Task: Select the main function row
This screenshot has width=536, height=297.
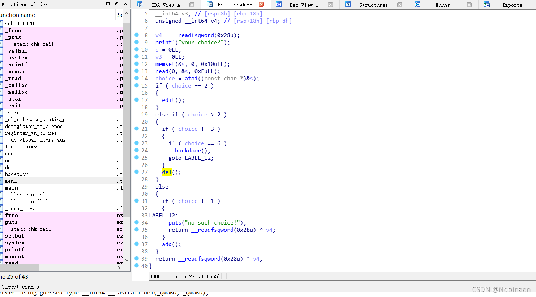Action: click(61, 188)
